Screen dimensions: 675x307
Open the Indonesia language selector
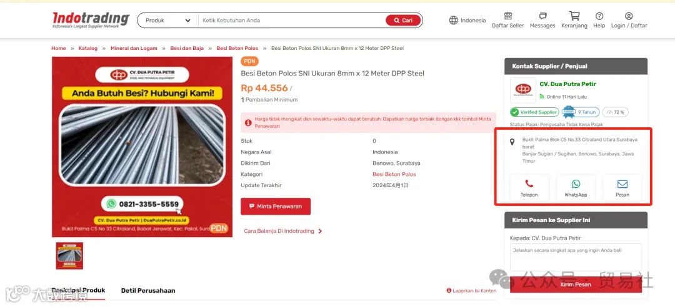[x=467, y=20]
